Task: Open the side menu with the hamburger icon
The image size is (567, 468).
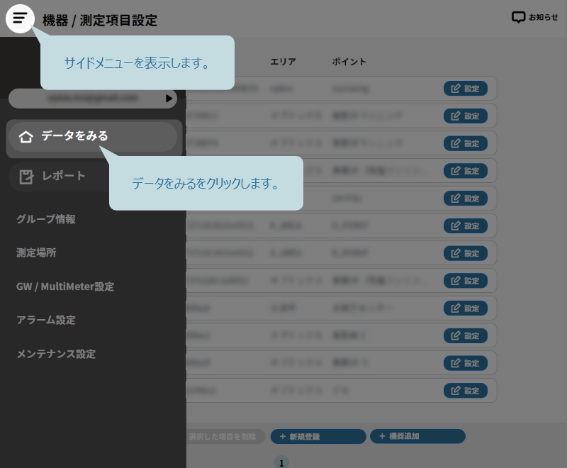Action: coord(20,18)
